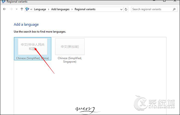
Task: Go back with the Back arrow
Action: click(4, 9)
